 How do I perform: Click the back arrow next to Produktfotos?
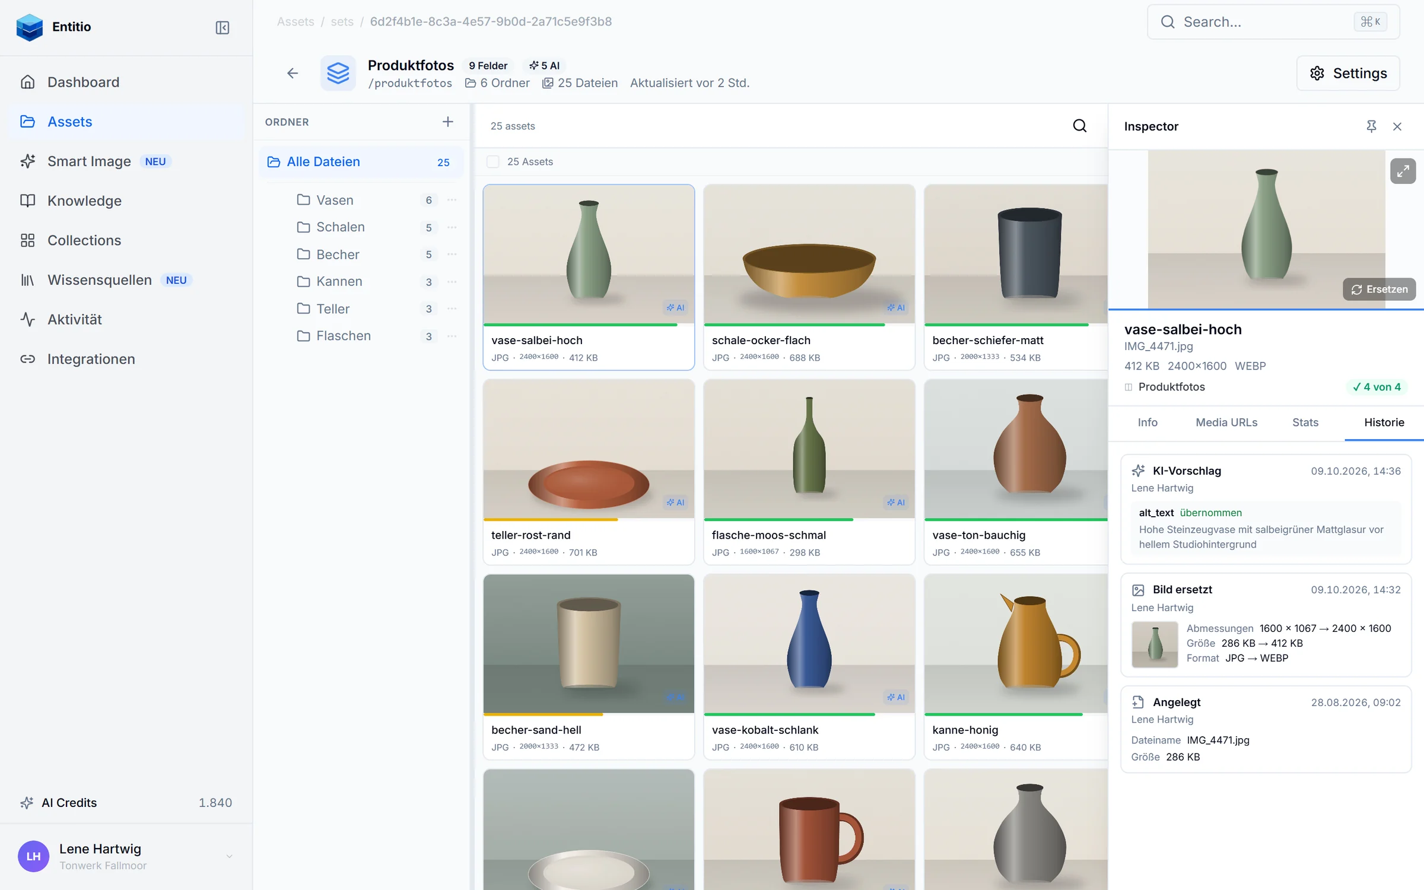(x=293, y=73)
